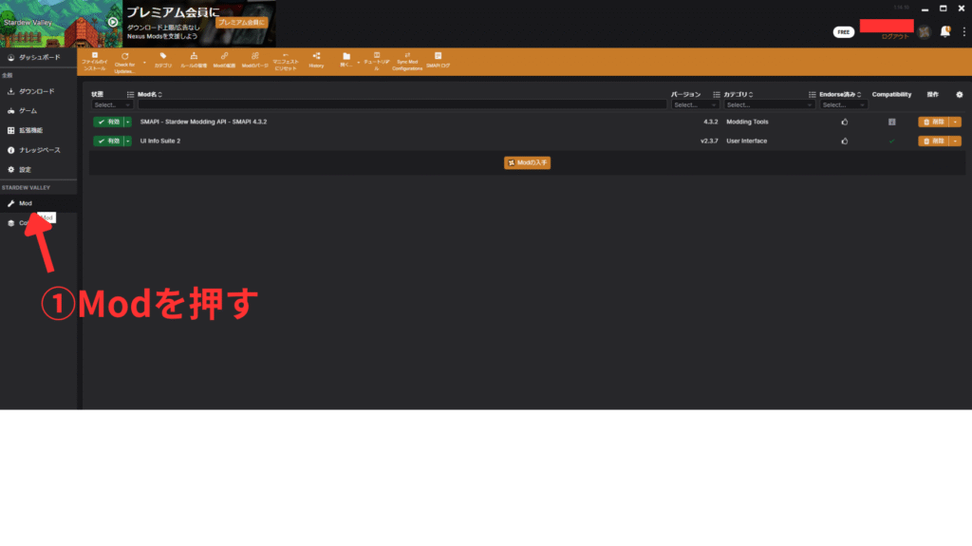Click the compatibility icon for SMAPI row
This screenshot has height=546, width=972.
(x=891, y=122)
